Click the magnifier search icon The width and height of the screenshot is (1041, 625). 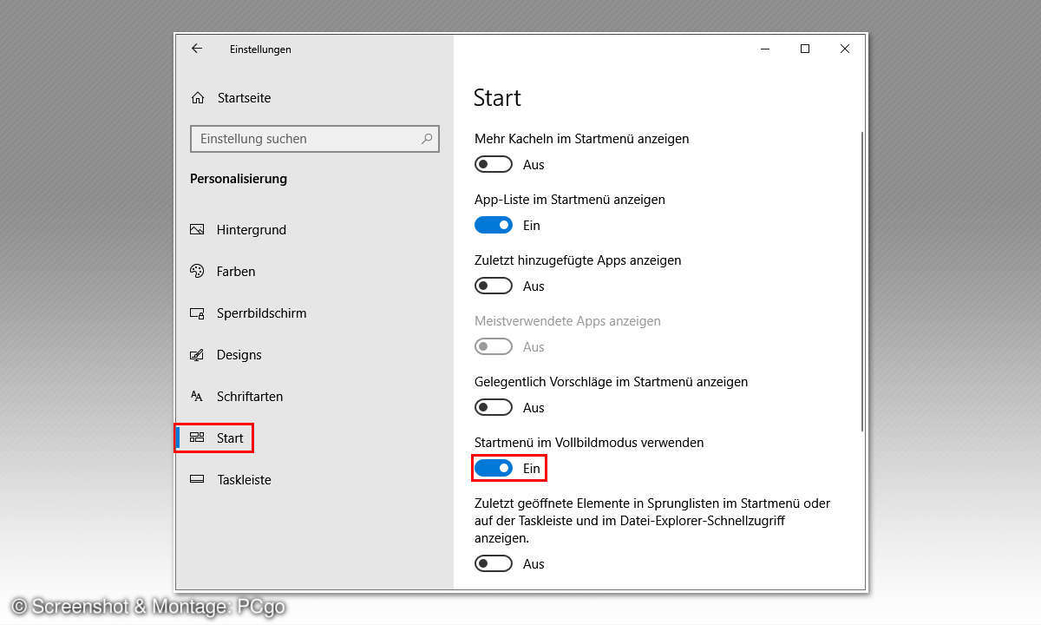[427, 139]
